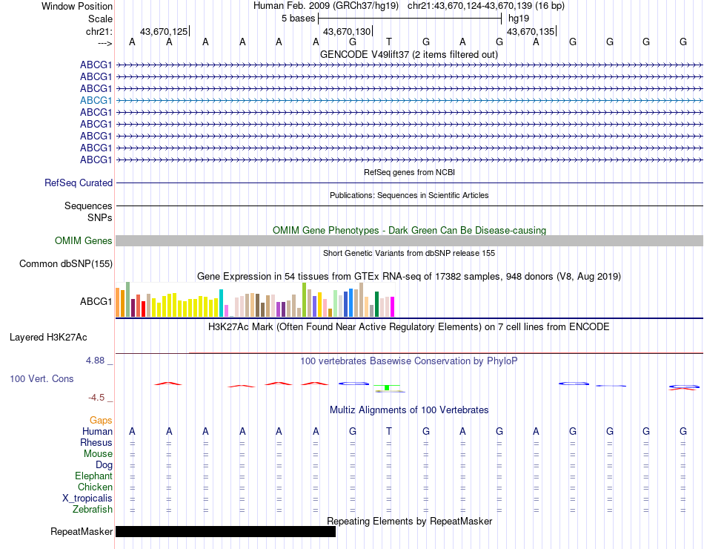Select the Mouse alignment row label
The width and height of the screenshot is (704, 549).
pos(98,454)
